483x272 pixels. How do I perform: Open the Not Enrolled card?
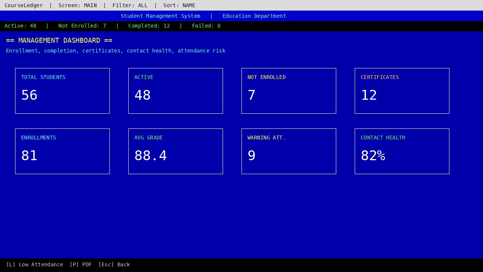pyautogui.click(x=289, y=91)
